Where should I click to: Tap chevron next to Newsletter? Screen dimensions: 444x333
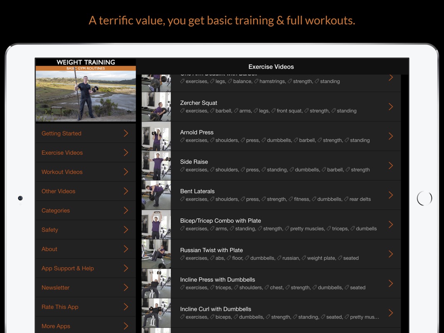pos(126,287)
